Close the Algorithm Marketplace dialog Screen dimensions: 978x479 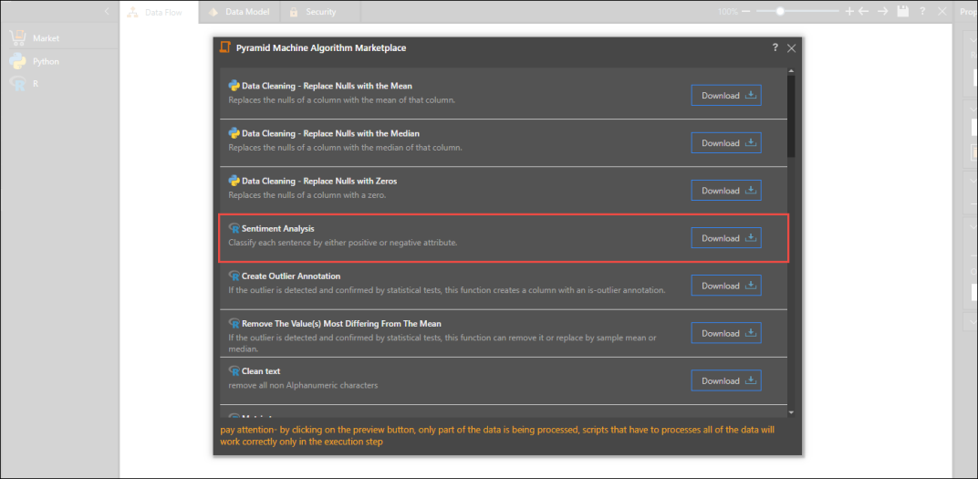791,47
